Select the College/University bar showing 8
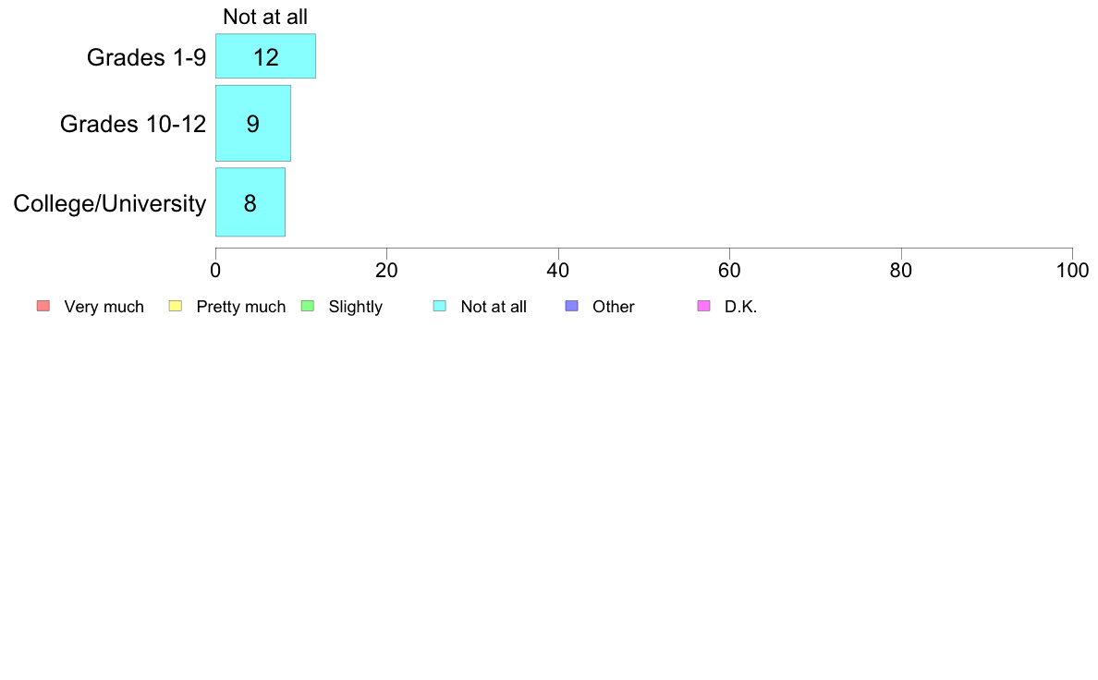 click(250, 202)
